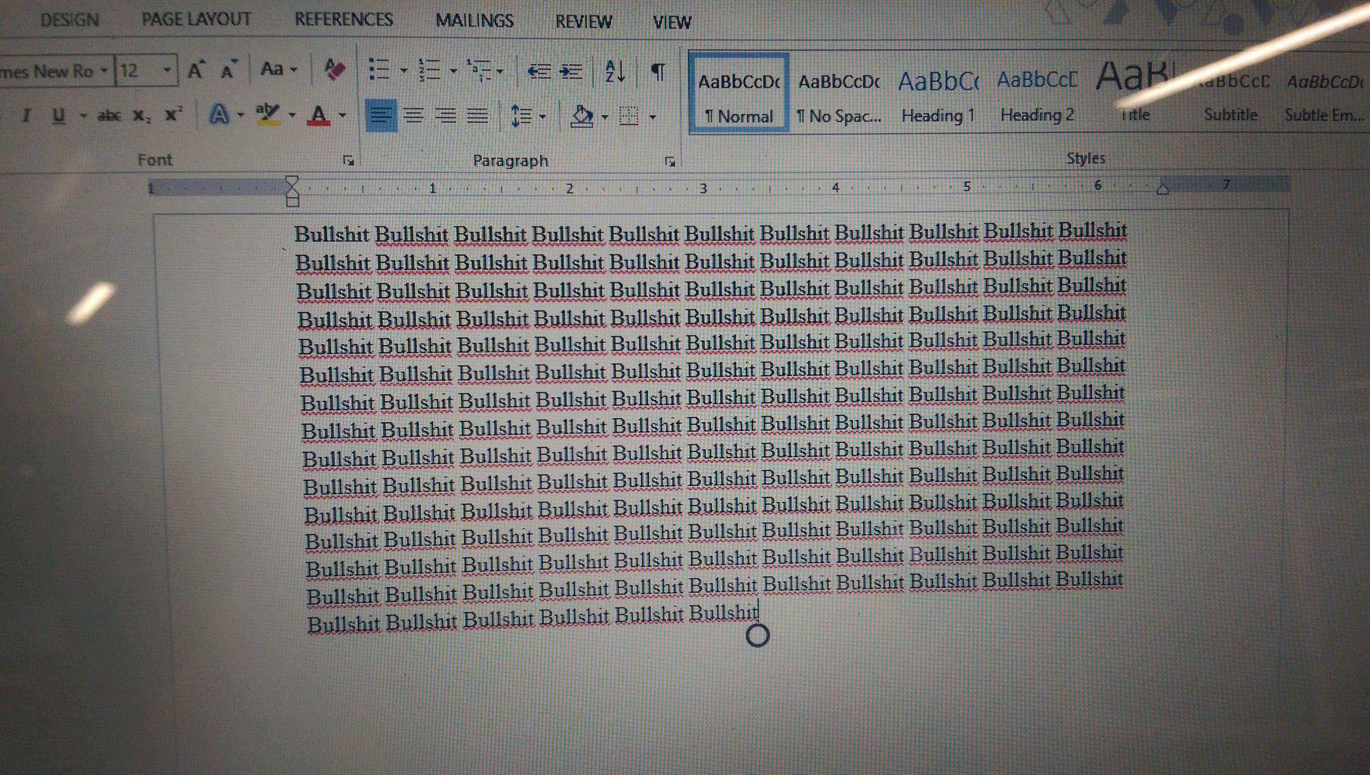Toggle superscript formatting

[173, 114]
